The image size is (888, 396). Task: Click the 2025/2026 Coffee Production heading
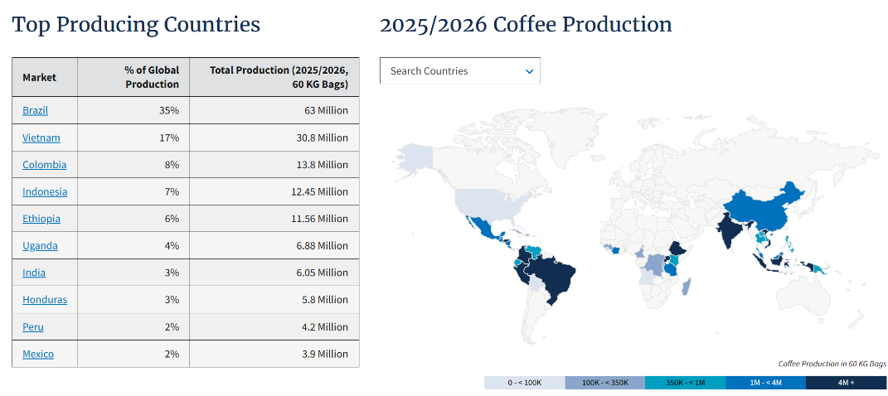526,25
